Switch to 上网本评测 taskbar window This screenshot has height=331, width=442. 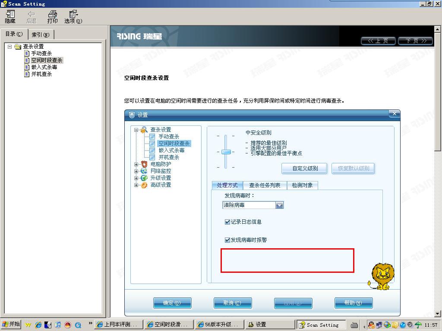click(119, 325)
